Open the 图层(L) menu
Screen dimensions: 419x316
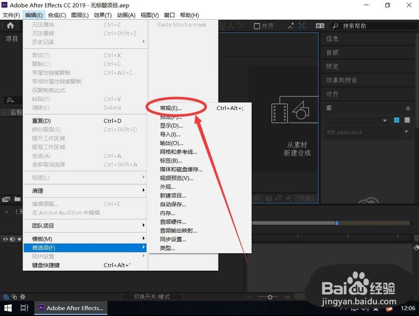pos(80,15)
